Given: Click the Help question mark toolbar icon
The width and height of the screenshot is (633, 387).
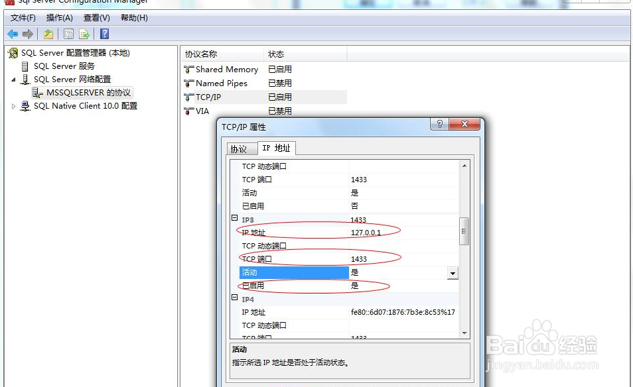Looking at the screenshot, I should click(105, 34).
